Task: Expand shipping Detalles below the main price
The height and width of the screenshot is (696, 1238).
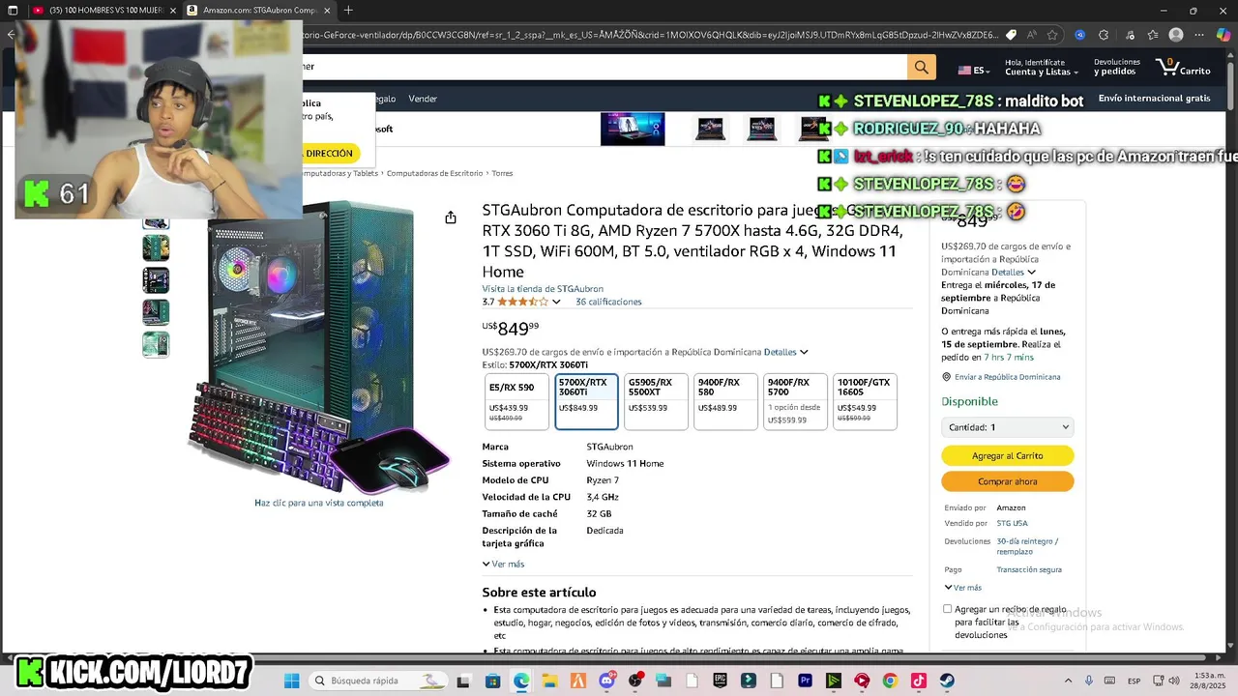Action: click(785, 352)
